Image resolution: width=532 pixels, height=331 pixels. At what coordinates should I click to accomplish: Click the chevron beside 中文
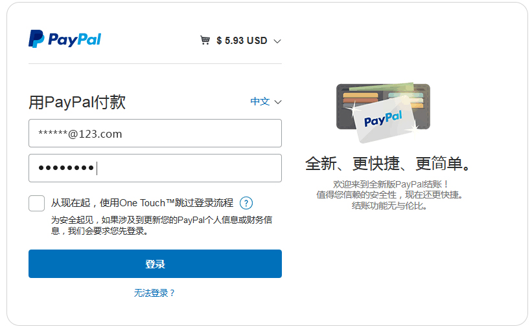pyautogui.click(x=278, y=102)
